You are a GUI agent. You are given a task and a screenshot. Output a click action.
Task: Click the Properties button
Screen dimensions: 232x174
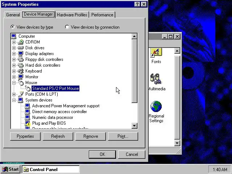(25, 136)
